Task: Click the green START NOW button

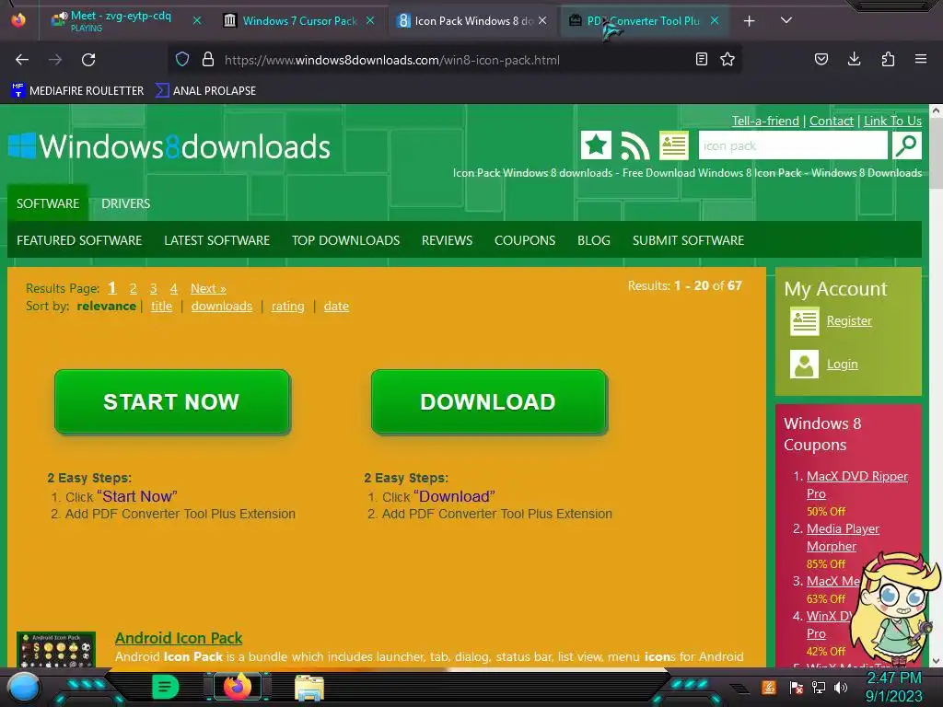Action: [x=172, y=401]
